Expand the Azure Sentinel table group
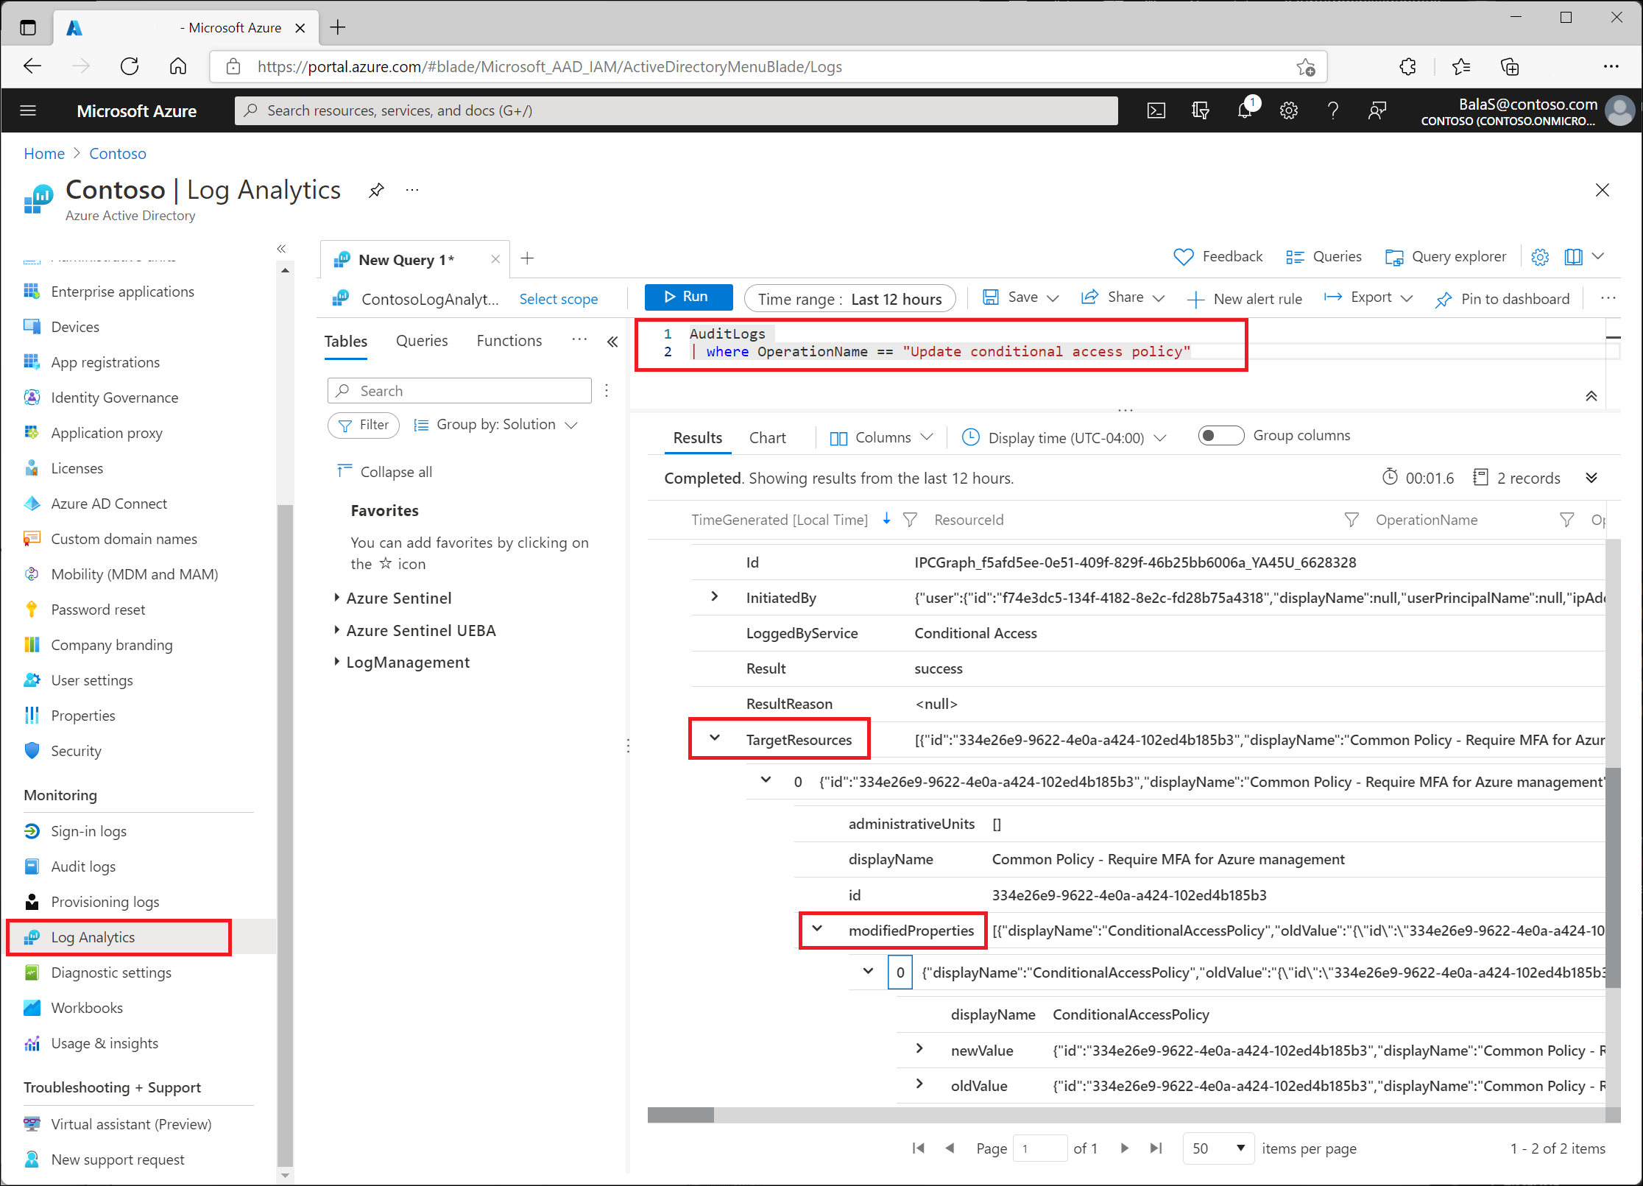Screen dimensions: 1643x1186 point(336,598)
